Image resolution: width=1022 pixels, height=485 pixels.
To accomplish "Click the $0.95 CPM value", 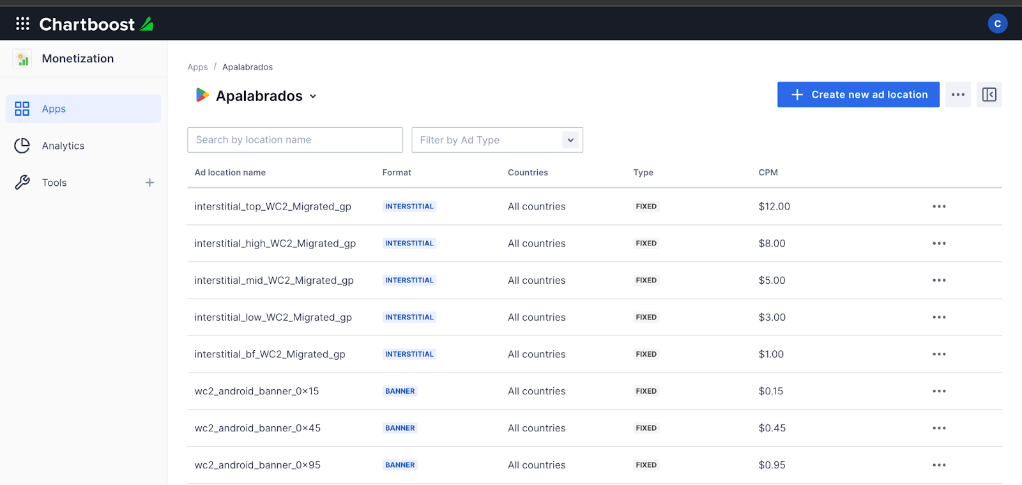I will 772,465.
